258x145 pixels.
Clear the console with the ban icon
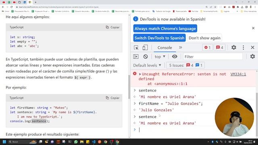pyautogui.click(x=146, y=56)
